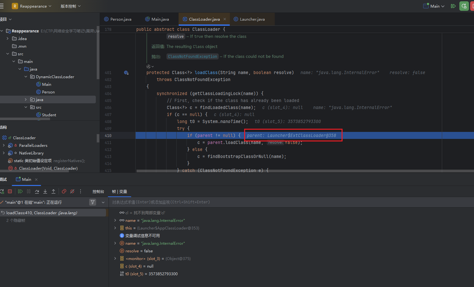Click the Step Into debugger icon
Screen dimensions: 474x287
click(x=45, y=191)
